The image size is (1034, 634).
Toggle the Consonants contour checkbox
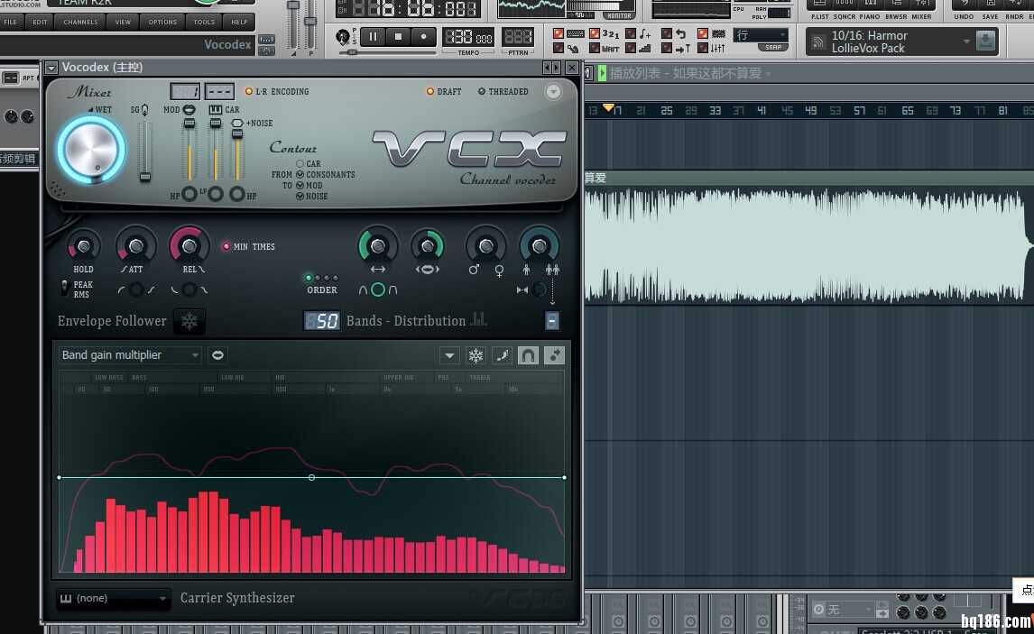(300, 174)
